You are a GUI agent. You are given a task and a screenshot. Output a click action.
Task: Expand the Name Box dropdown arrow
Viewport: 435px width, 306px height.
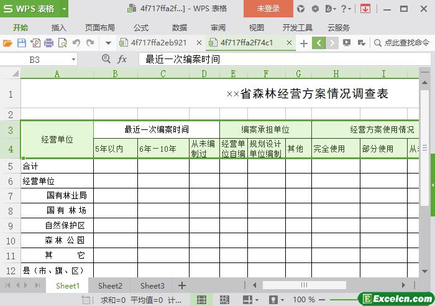[x=73, y=60]
